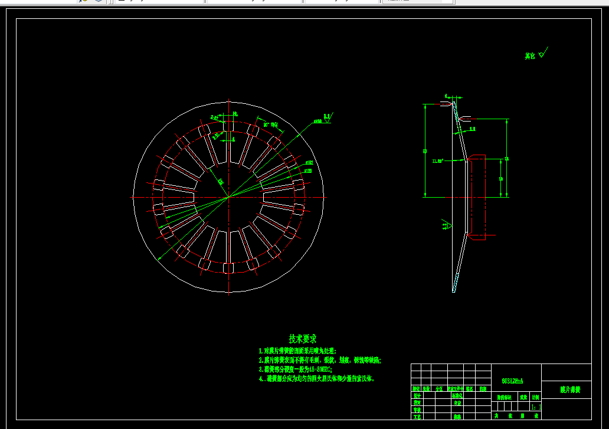Click the center point of the diaphragm spring
609x429 pixels.
point(228,197)
